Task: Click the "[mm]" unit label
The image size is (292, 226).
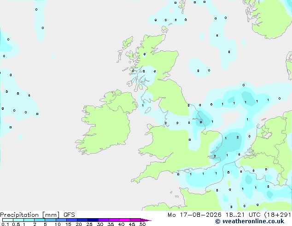Action: pos(51,215)
